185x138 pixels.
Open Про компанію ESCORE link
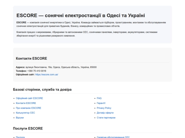[28, 108]
